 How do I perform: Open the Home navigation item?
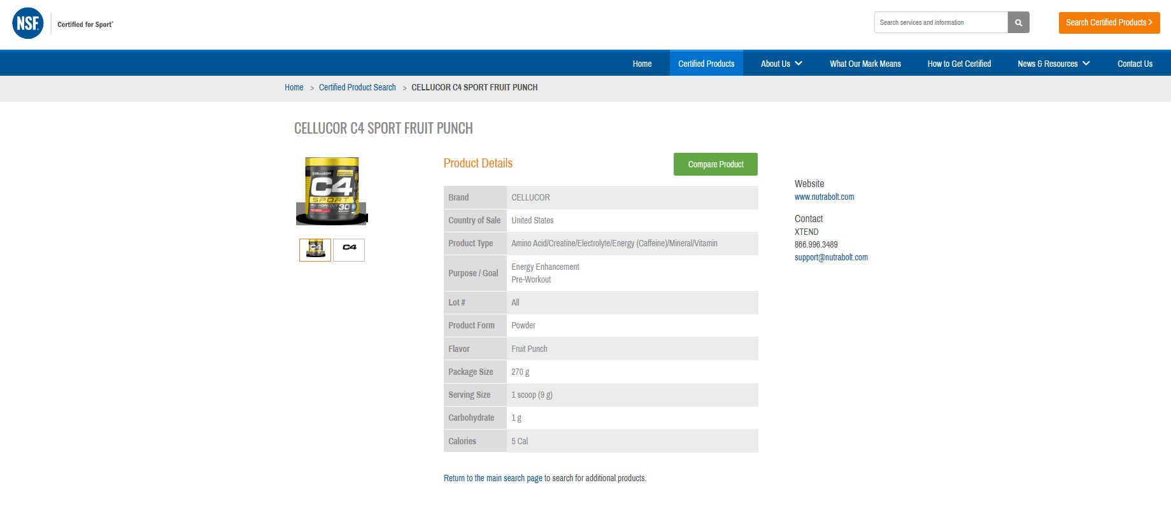pos(642,64)
